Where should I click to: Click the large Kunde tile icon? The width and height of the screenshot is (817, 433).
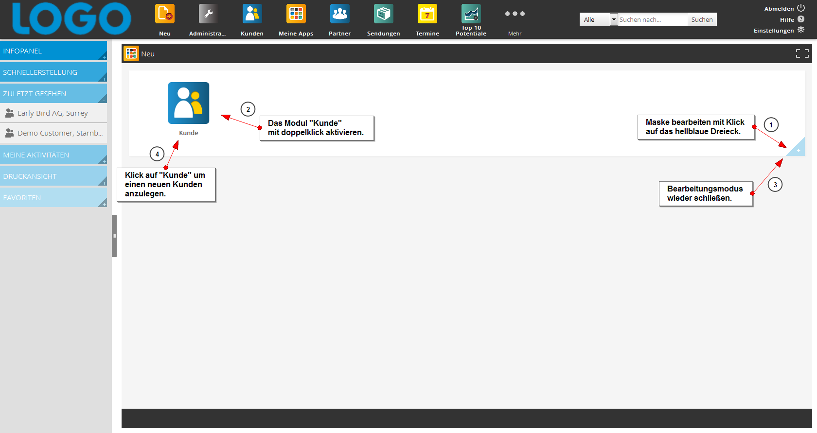click(189, 103)
